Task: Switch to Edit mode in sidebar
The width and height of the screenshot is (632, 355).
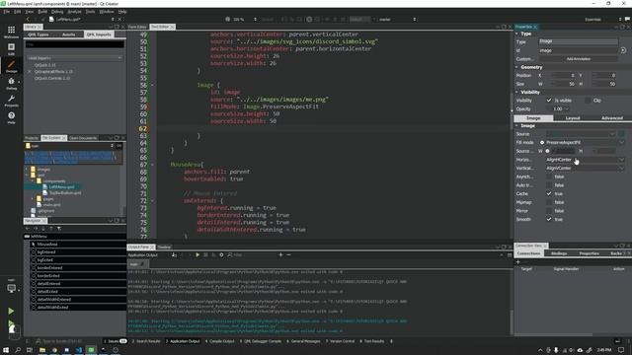Action: 11,49
